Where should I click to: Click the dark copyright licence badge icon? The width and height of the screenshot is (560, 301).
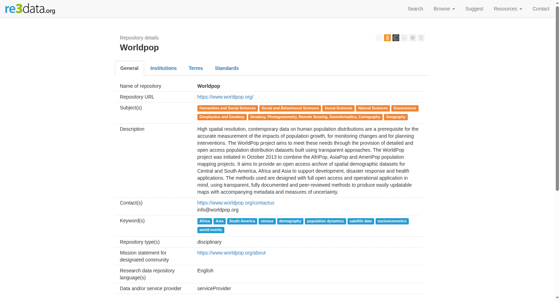(x=396, y=38)
